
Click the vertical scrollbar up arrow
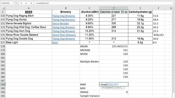click(174, 8)
